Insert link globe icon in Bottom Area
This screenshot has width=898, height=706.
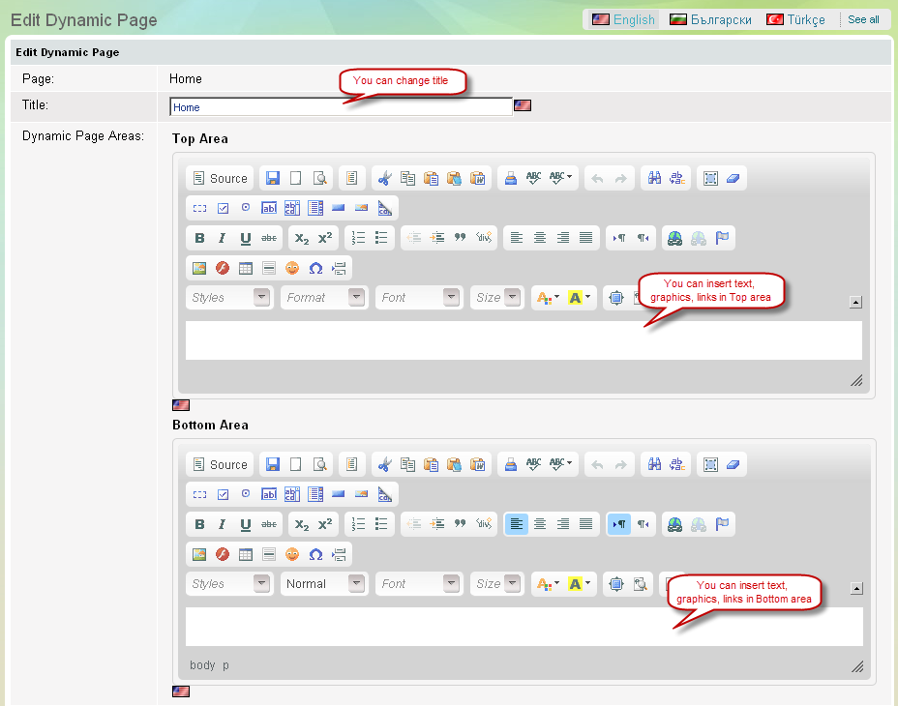tap(675, 524)
